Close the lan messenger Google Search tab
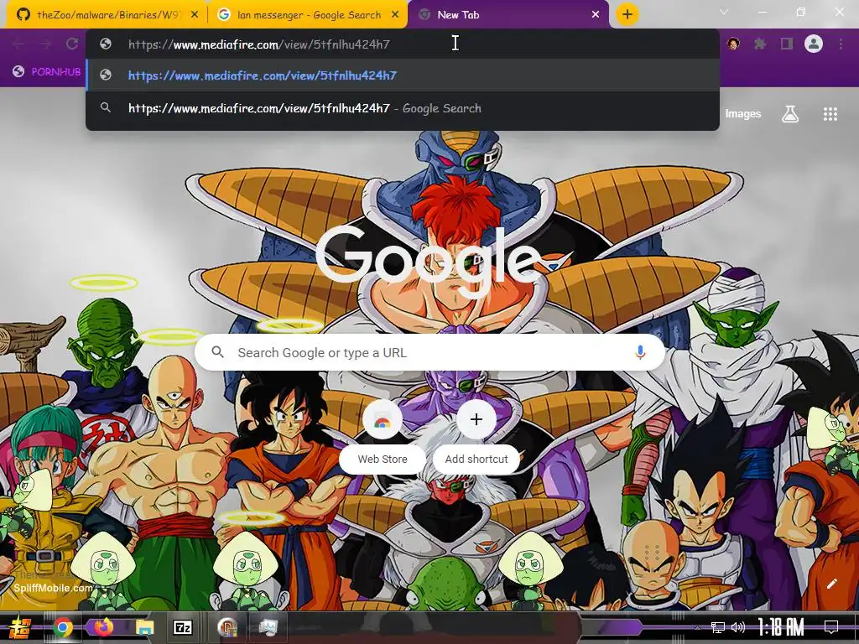 [x=395, y=15]
